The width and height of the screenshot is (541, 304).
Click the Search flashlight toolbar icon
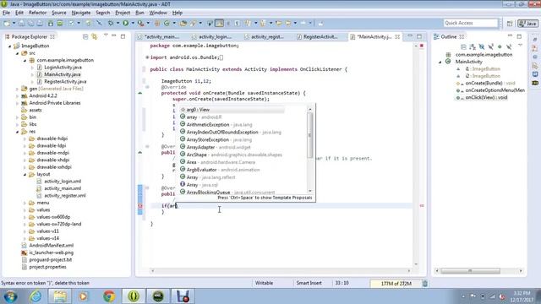194,23
